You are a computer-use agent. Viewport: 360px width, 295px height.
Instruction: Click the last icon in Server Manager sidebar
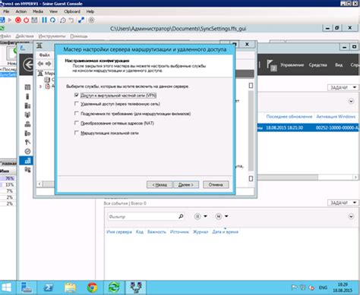(27, 170)
